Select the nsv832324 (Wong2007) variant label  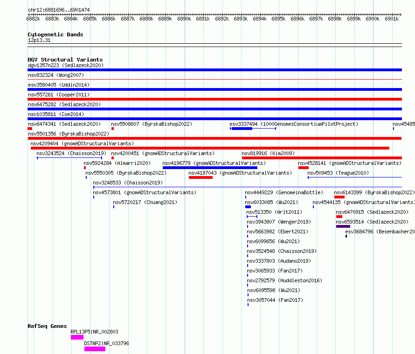[x=56, y=75]
